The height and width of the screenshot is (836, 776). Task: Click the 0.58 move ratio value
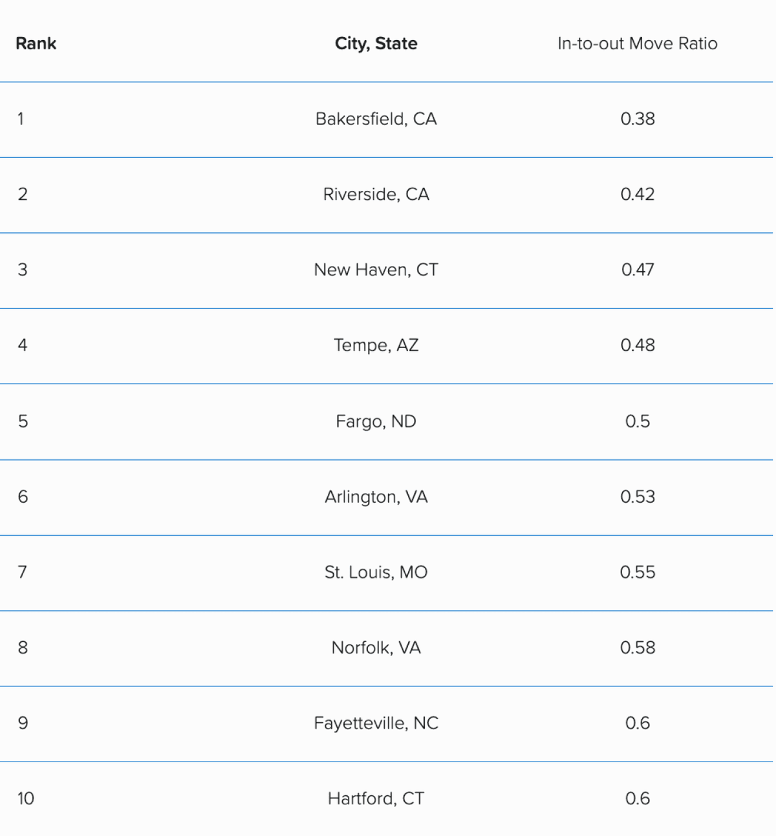[x=638, y=648]
